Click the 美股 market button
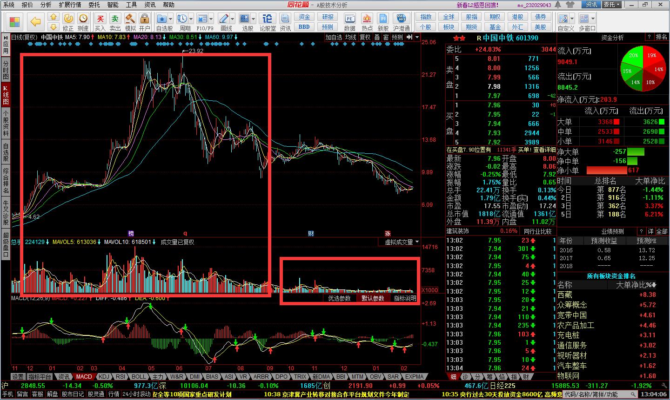The image size is (670, 400). coord(540,27)
